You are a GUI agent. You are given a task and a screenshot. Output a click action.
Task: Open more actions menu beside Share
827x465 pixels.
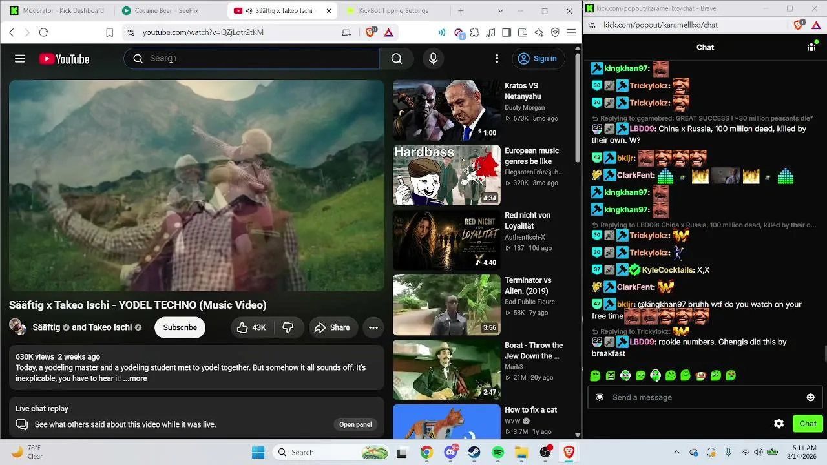point(373,327)
